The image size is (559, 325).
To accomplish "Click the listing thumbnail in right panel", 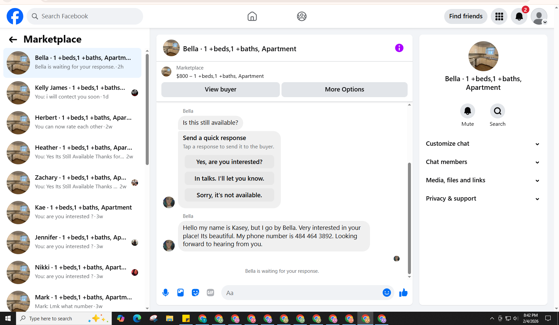I will click(483, 56).
